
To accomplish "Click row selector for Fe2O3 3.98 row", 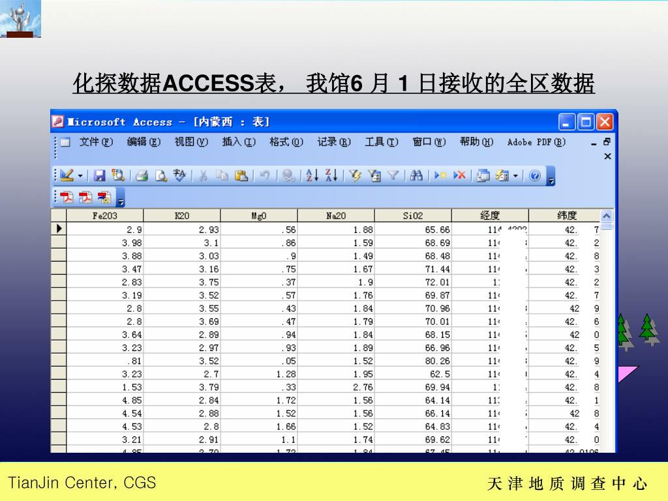I will (x=59, y=243).
